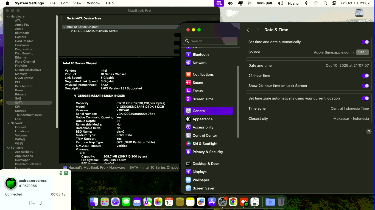
Task: Click the settings sidebar scrollbar
Action: point(238,102)
